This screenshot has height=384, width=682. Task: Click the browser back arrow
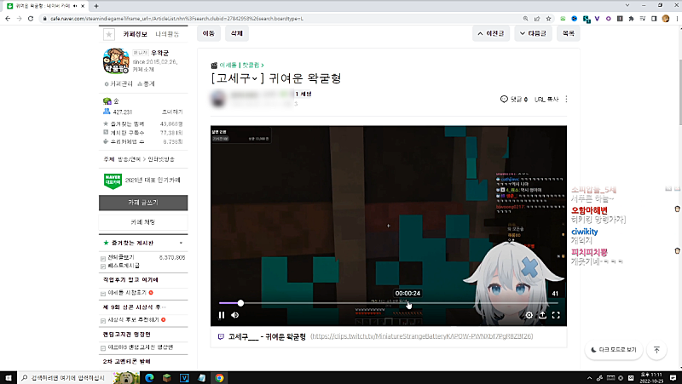point(8,19)
